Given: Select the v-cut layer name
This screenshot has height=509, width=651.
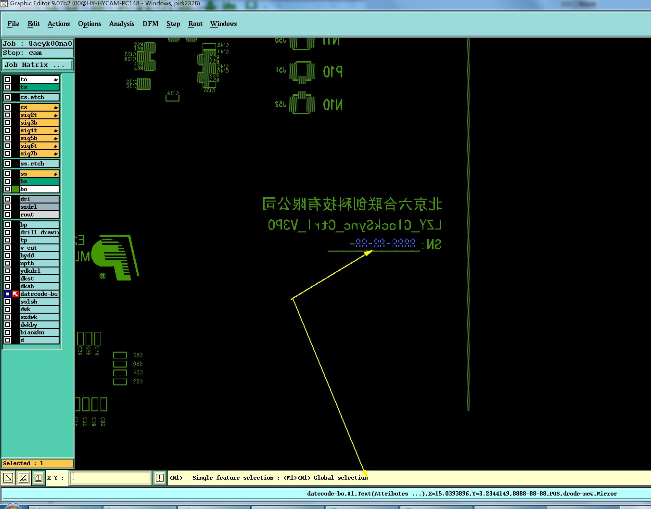Looking at the screenshot, I should [39, 248].
